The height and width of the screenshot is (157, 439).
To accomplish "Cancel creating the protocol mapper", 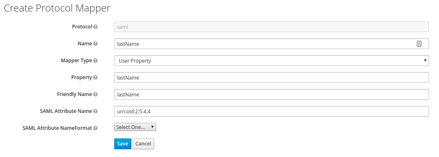I will click(x=143, y=144).
